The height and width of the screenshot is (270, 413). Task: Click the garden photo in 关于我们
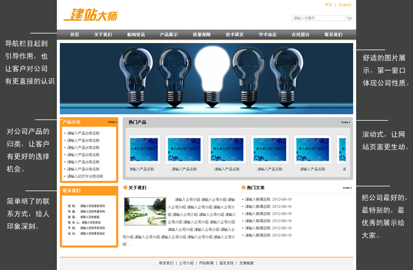(x=145, y=211)
